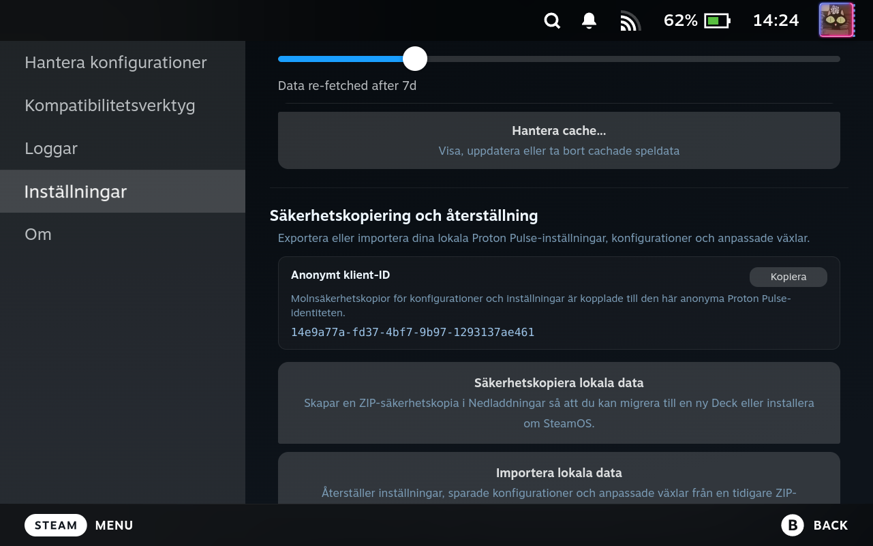
Task: Select Inställningar sidebar entry
Action: pos(123,192)
